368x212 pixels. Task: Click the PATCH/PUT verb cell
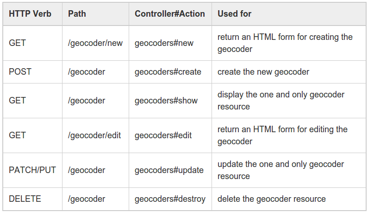32,170
